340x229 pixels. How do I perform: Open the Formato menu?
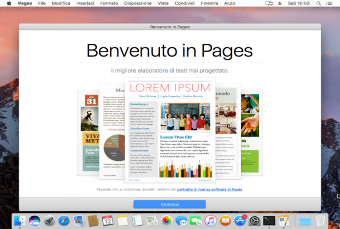pyautogui.click(x=109, y=3)
